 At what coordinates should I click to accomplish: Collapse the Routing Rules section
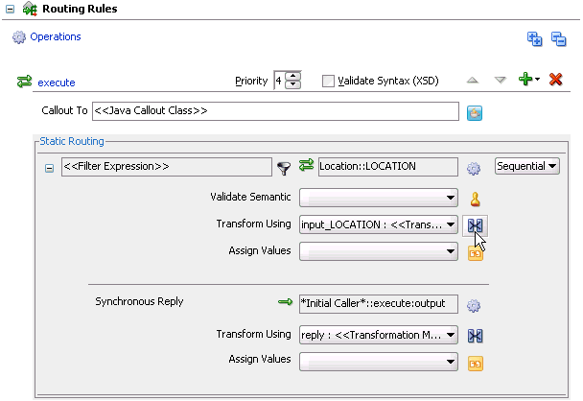point(10,9)
